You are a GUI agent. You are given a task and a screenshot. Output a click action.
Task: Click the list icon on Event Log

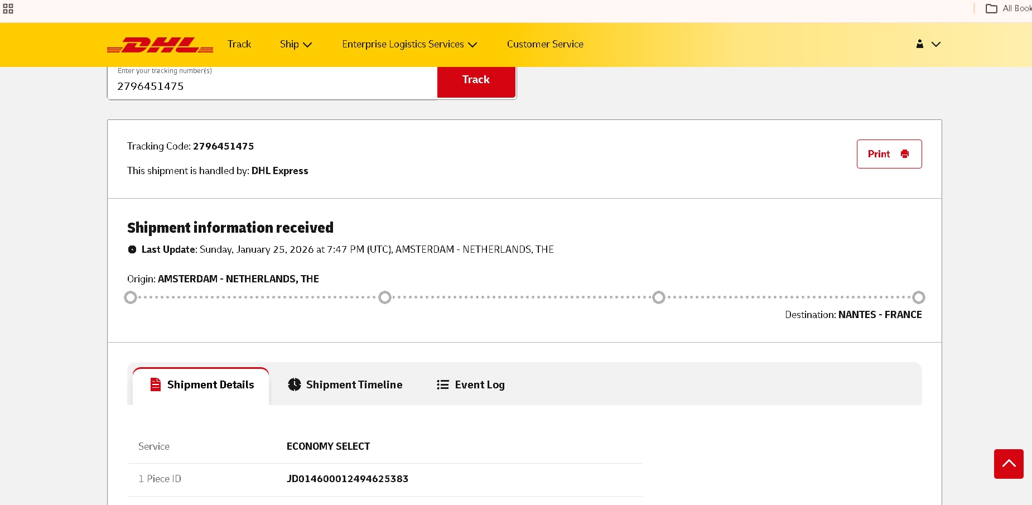pyautogui.click(x=443, y=384)
